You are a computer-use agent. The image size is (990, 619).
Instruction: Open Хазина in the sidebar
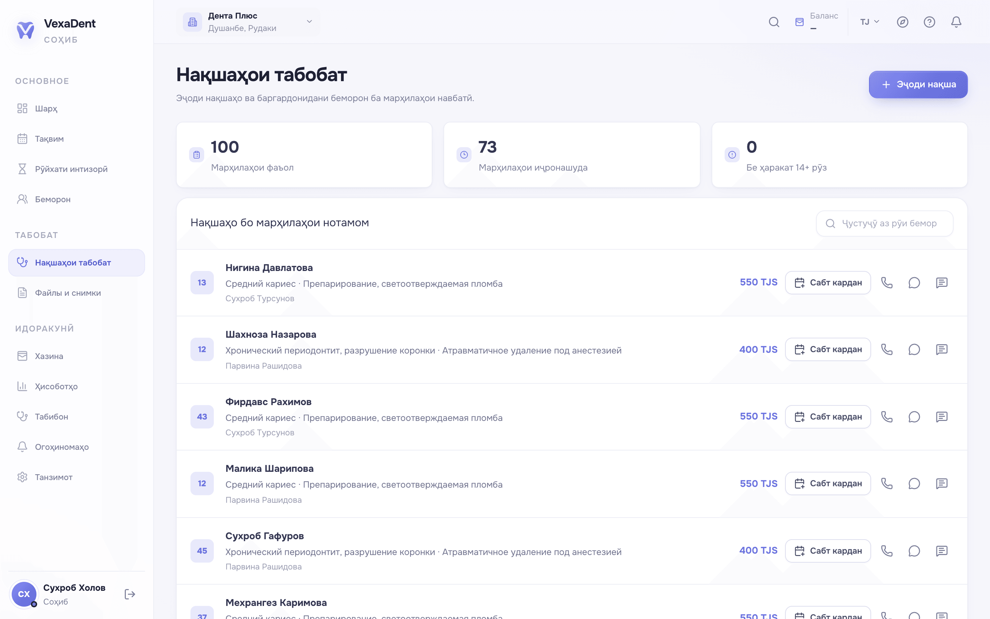click(77, 356)
